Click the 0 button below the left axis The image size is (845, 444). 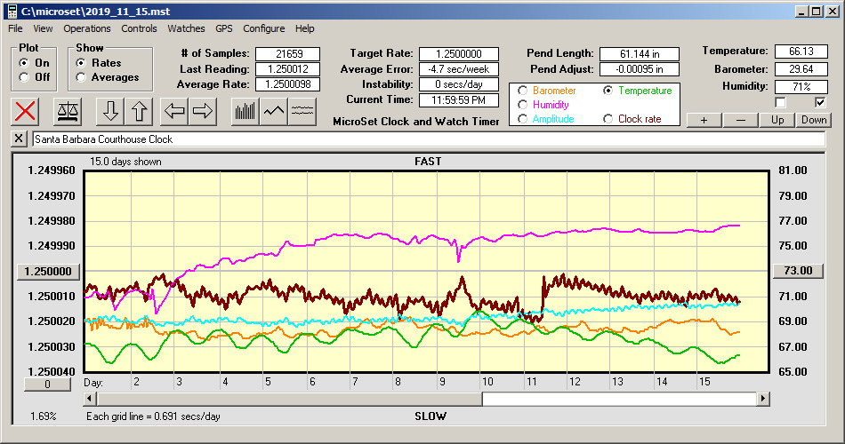(47, 385)
